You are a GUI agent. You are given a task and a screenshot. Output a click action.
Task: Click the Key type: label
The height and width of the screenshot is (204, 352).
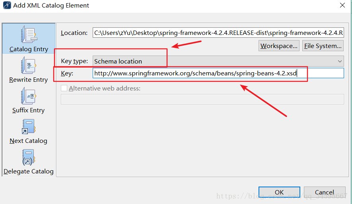pos(74,61)
